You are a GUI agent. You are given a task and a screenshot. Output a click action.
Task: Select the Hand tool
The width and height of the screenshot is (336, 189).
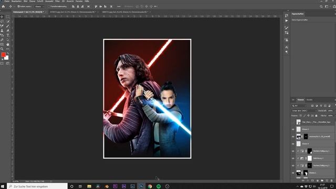click(8, 44)
